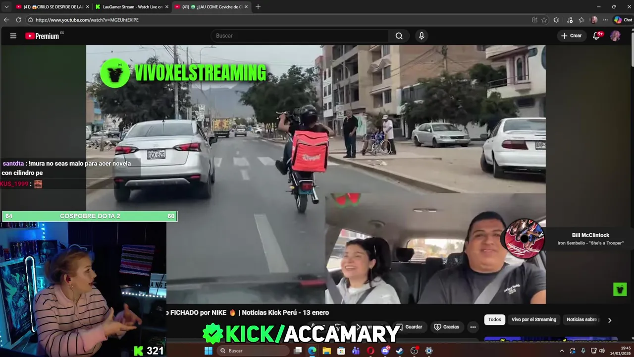This screenshot has height=357, width=634.
Task: Click the taskbar Buscar search box
Action: [x=254, y=351]
